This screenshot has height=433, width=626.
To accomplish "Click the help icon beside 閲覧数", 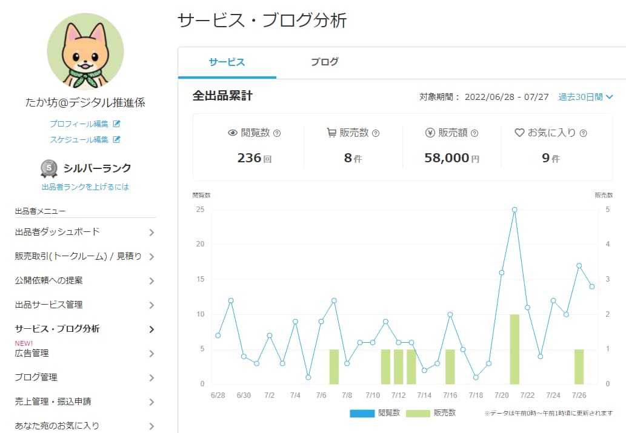I will (x=277, y=133).
